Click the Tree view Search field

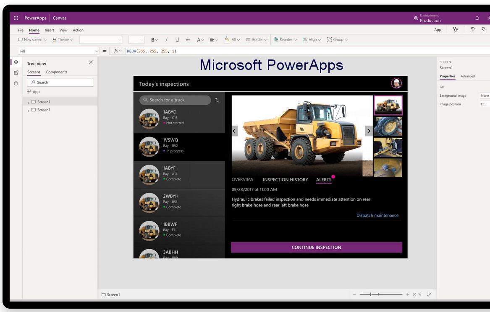[60, 82]
